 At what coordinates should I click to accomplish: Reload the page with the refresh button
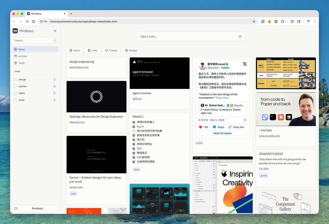pyautogui.click(x=27, y=21)
